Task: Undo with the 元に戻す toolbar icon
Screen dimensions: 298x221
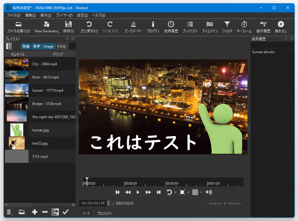Action: (89, 27)
